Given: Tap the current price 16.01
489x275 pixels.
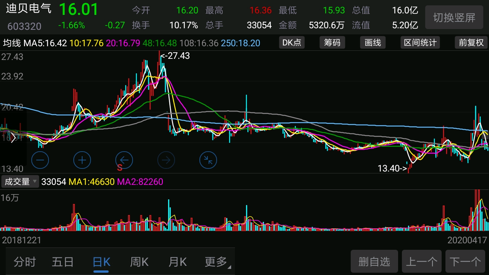Looking at the screenshot, I should click(x=79, y=10).
